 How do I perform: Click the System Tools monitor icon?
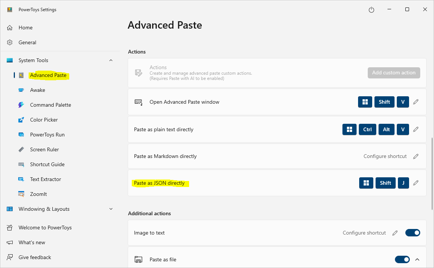(10, 60)
